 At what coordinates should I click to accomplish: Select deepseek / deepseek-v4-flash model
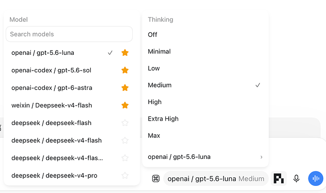pyautogui.click(x=57, y=140)
